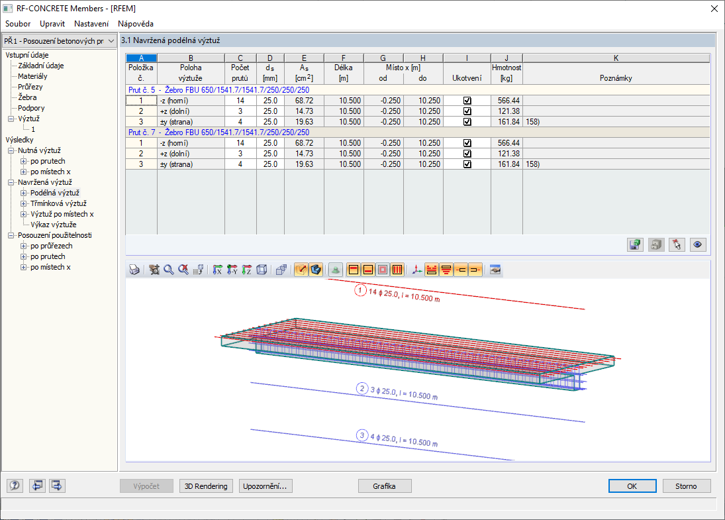Open the Soubor menu
Viewport: 725px width, 520px height.
coord(18,24)
